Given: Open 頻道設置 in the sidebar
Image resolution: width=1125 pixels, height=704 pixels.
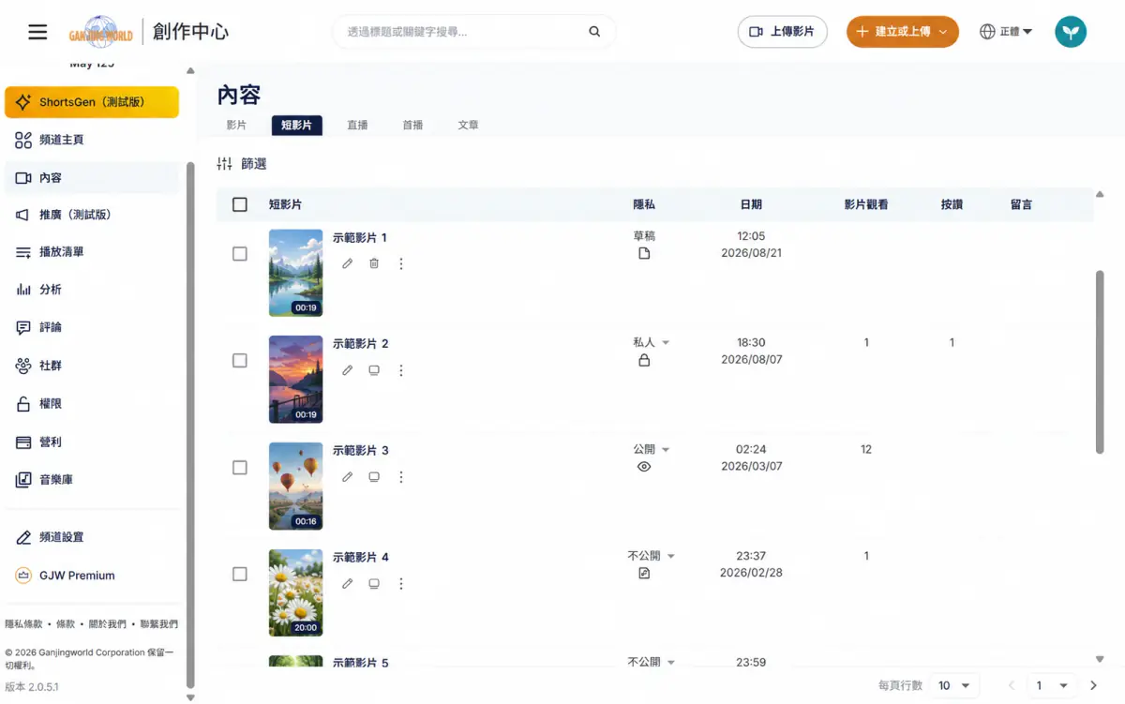Looking at the screenshot, I should [91, 537].
